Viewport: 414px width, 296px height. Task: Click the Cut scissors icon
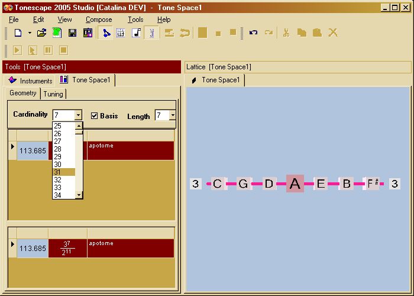point(286,33)
